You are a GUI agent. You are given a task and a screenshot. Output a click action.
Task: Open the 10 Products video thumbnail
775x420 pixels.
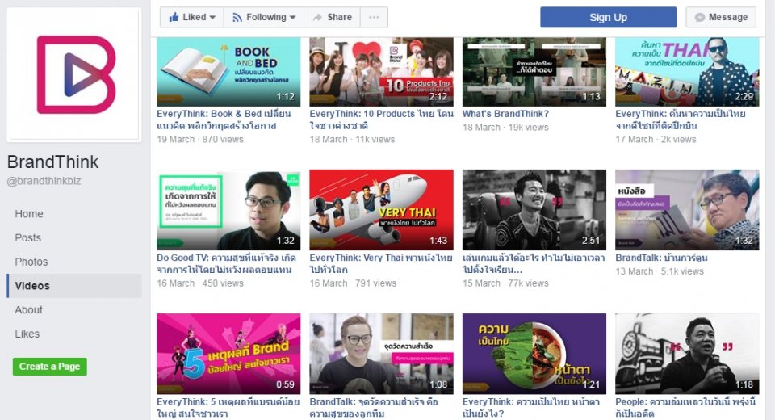pos(381,72)
